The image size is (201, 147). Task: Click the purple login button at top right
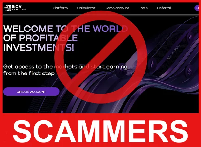[197, 8]
